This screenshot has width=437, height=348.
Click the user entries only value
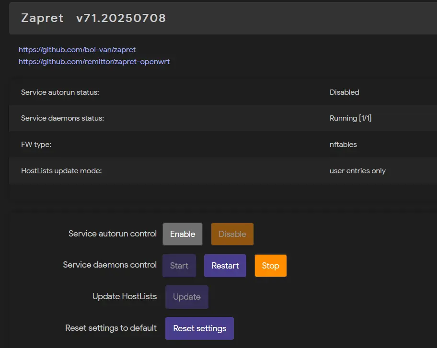(358, 171)
